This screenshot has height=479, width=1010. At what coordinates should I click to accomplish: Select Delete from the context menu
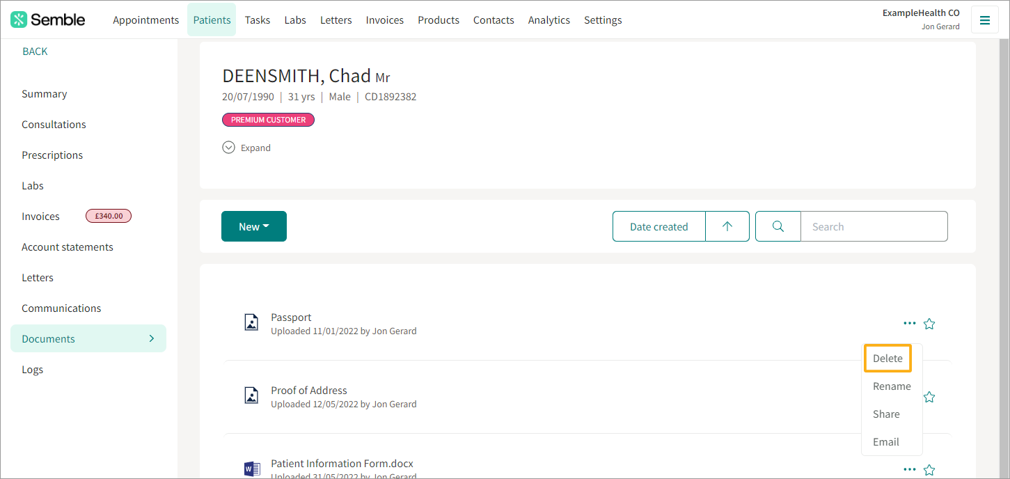(887, 358)
